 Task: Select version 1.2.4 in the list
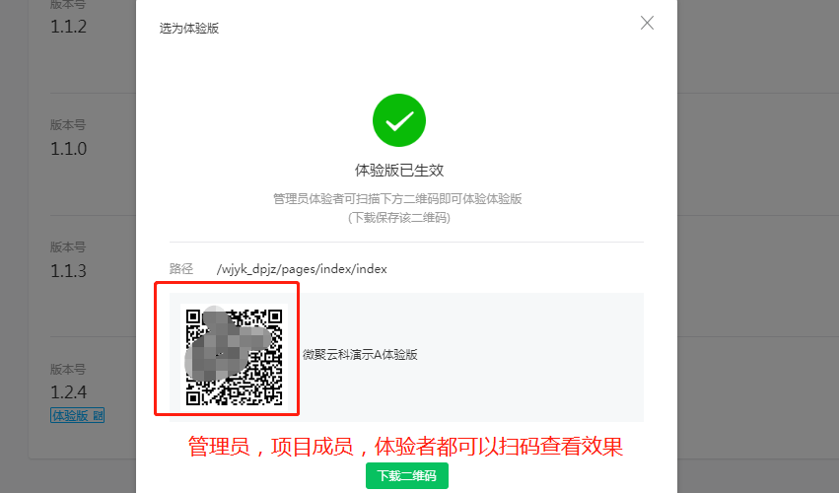point(68,392)
